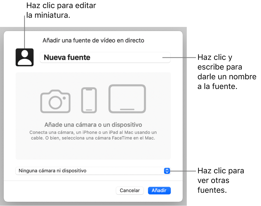Click the iPad icon in the placeholder
Screen dimensions: 261x206
coord(127,99)
